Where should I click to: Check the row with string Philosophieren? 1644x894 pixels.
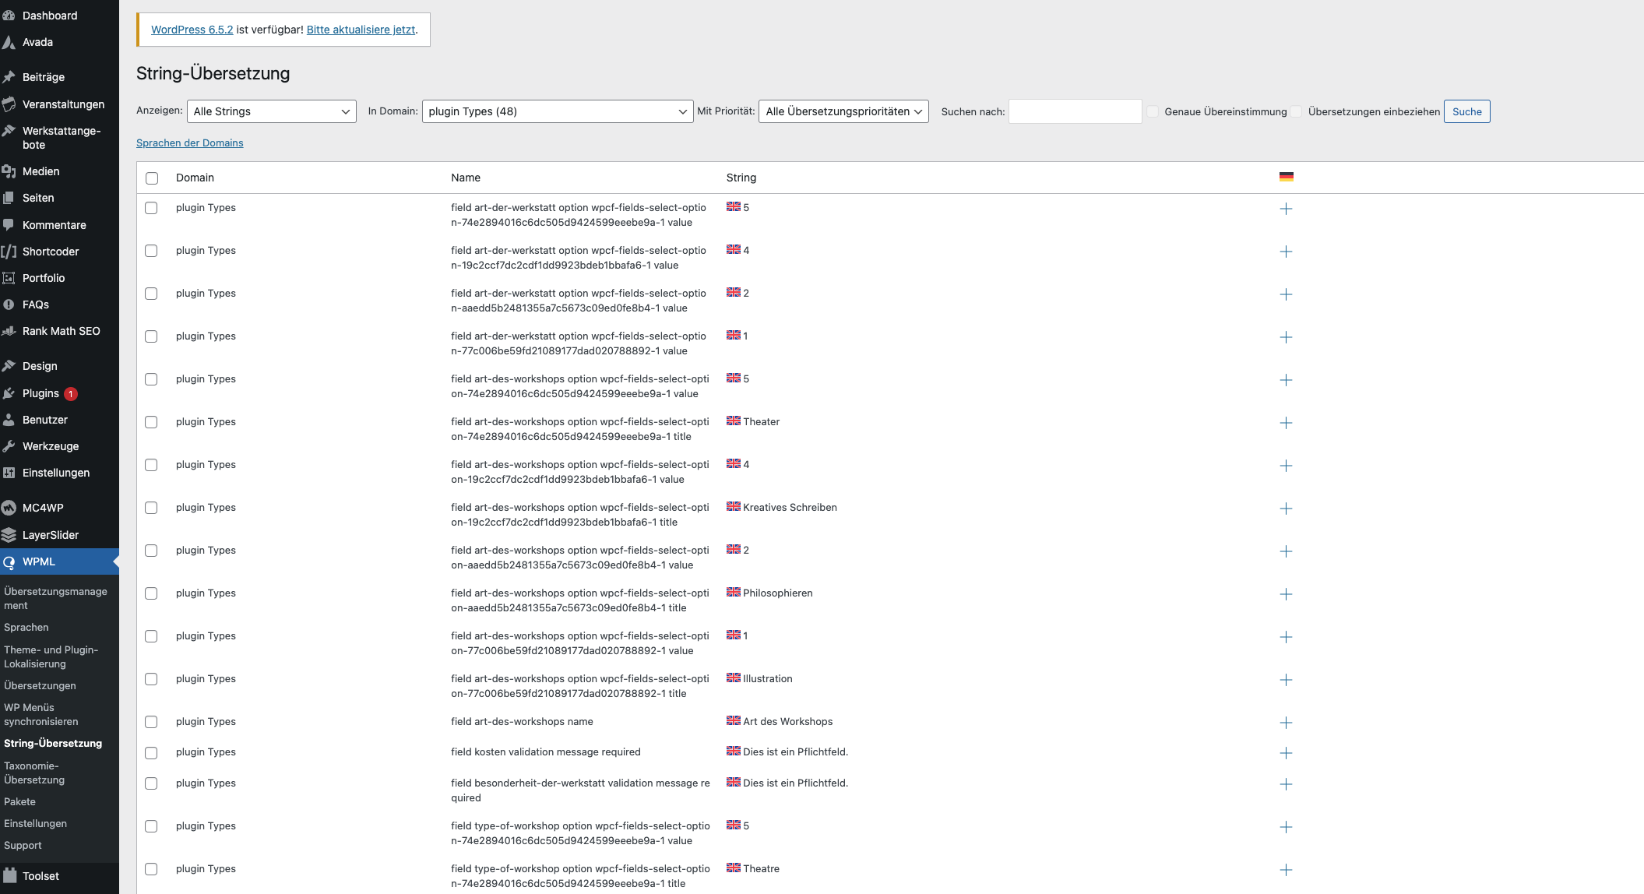151,593
